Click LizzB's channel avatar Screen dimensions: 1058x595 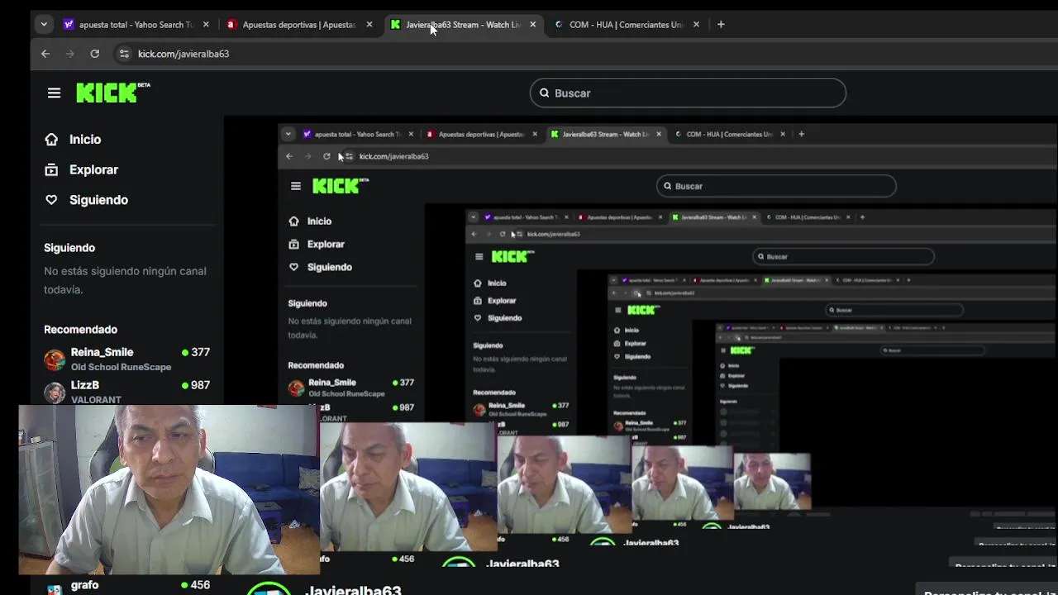[55, 393]
